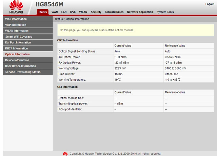Click the 'PON port identifier:' label
The height and width of the screenshot is (156, 217).
tap(70, 109)
